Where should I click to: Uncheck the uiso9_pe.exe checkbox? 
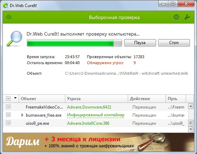[8, 123]
